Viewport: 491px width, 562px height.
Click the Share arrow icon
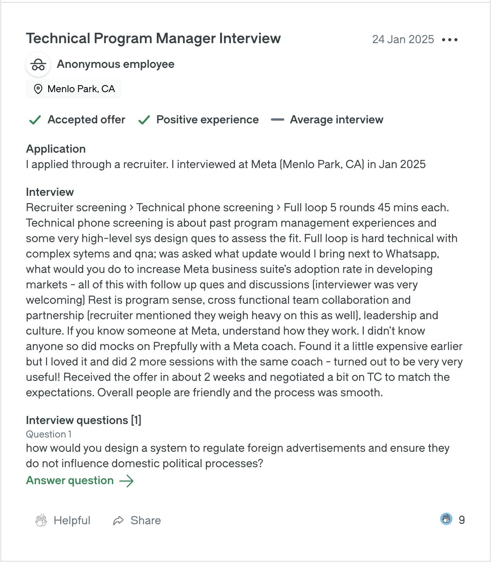(x=118, y=520)
